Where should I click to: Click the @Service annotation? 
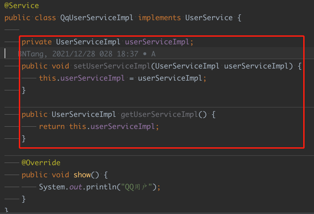[22, 6]
